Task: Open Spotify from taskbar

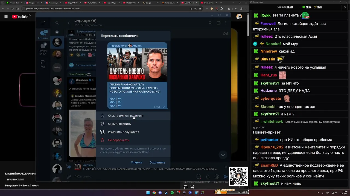Action: [x=172, y=193]
